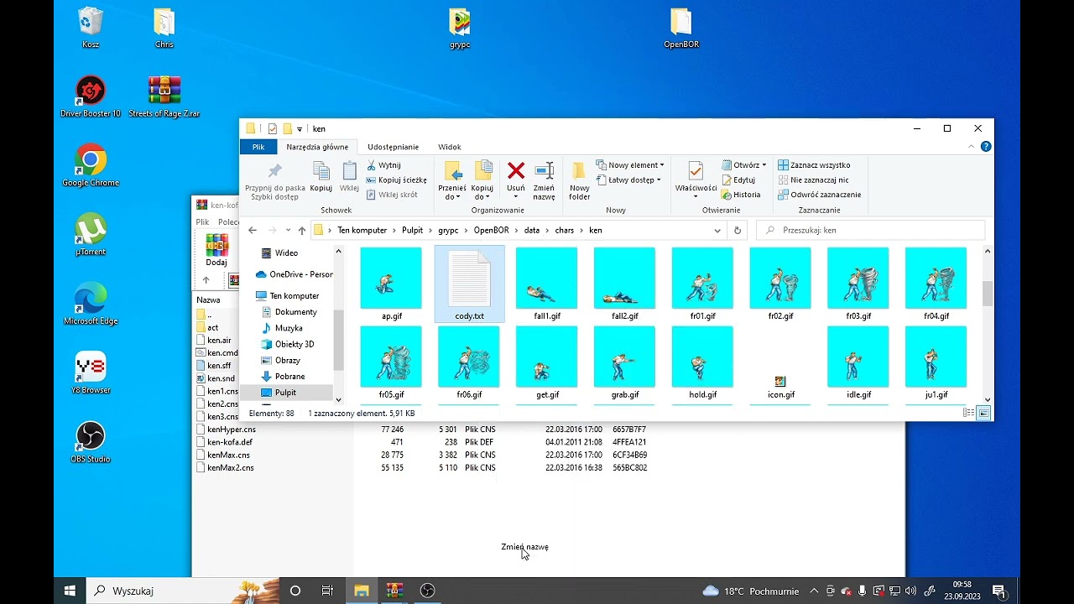Cut the selection with Wytnij
The width and height of the screenshot is (1074, 604).
[x=383, y=165]
